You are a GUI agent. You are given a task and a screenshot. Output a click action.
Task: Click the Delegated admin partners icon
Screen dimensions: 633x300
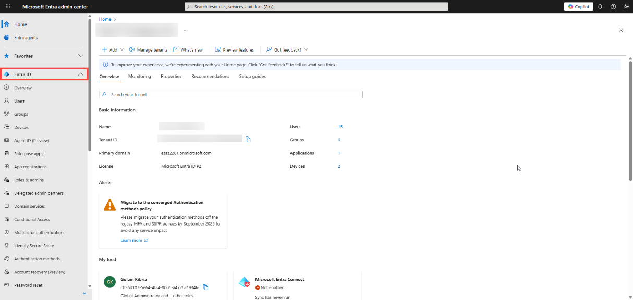click(7, 193)
